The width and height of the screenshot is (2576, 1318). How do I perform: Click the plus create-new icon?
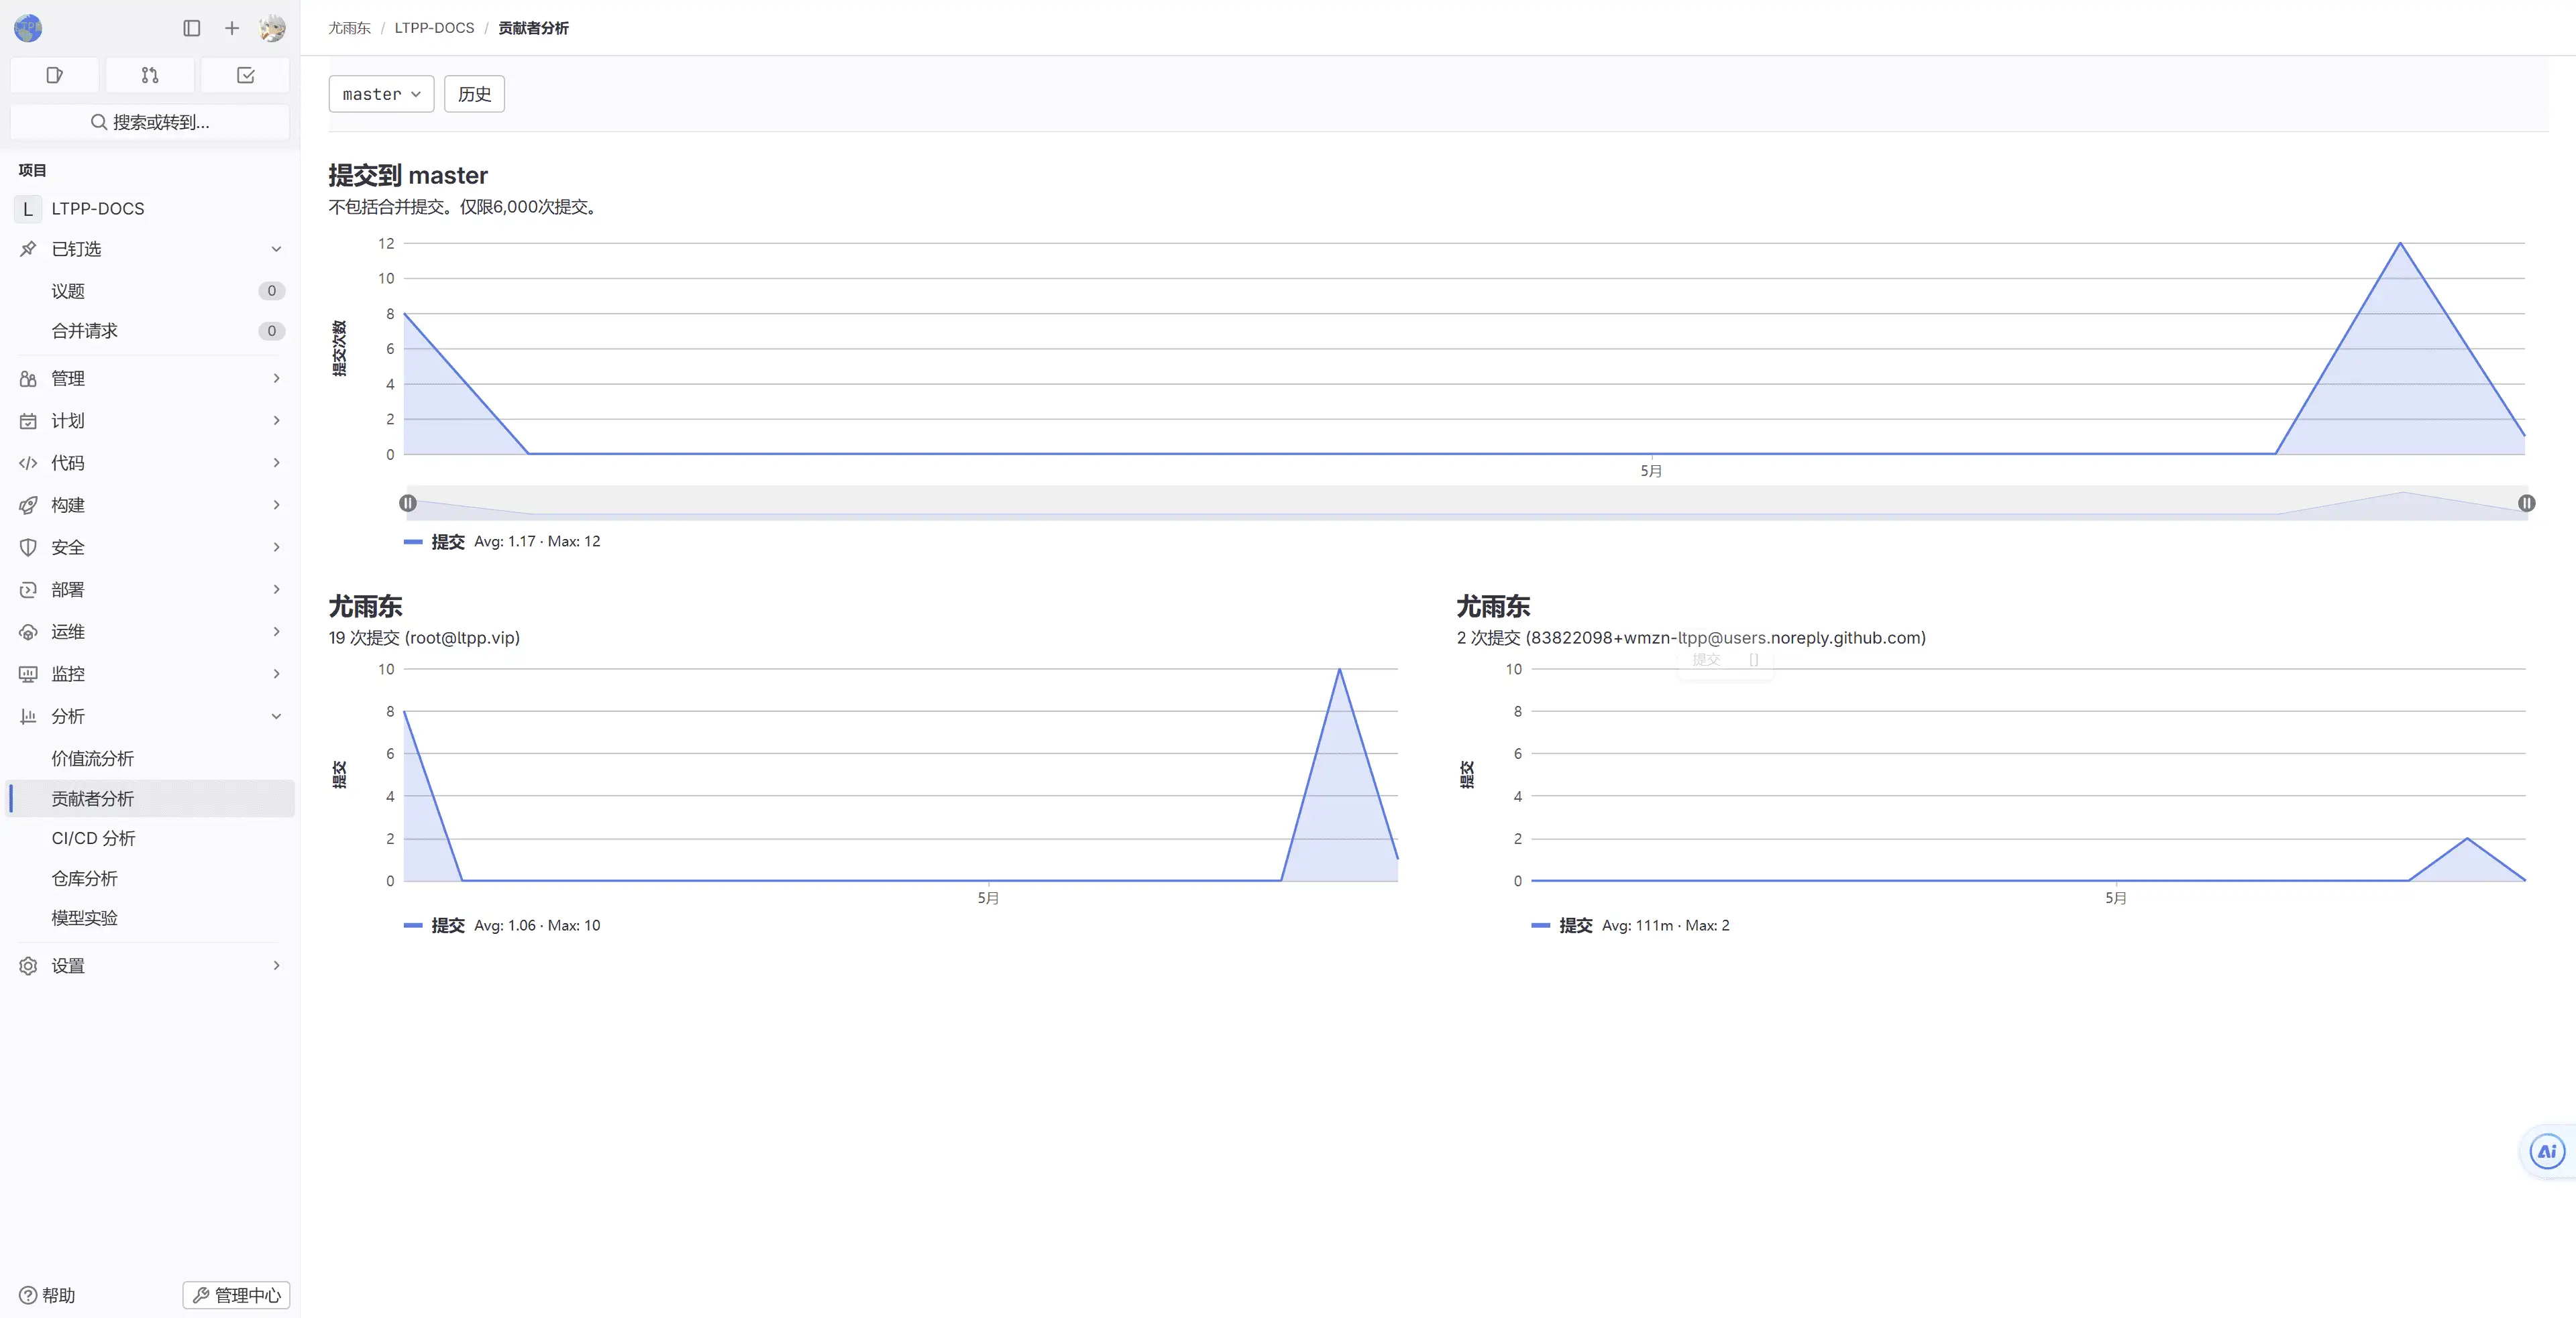[x=232, y=28]
